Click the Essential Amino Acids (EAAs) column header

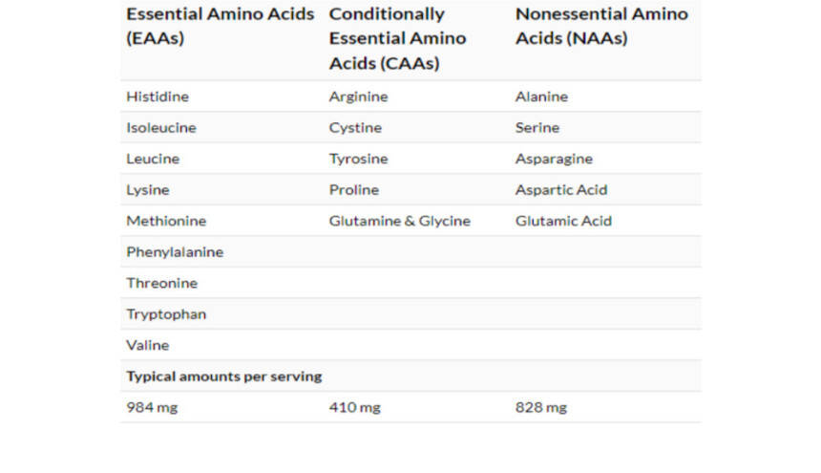[x=220, y=27]
